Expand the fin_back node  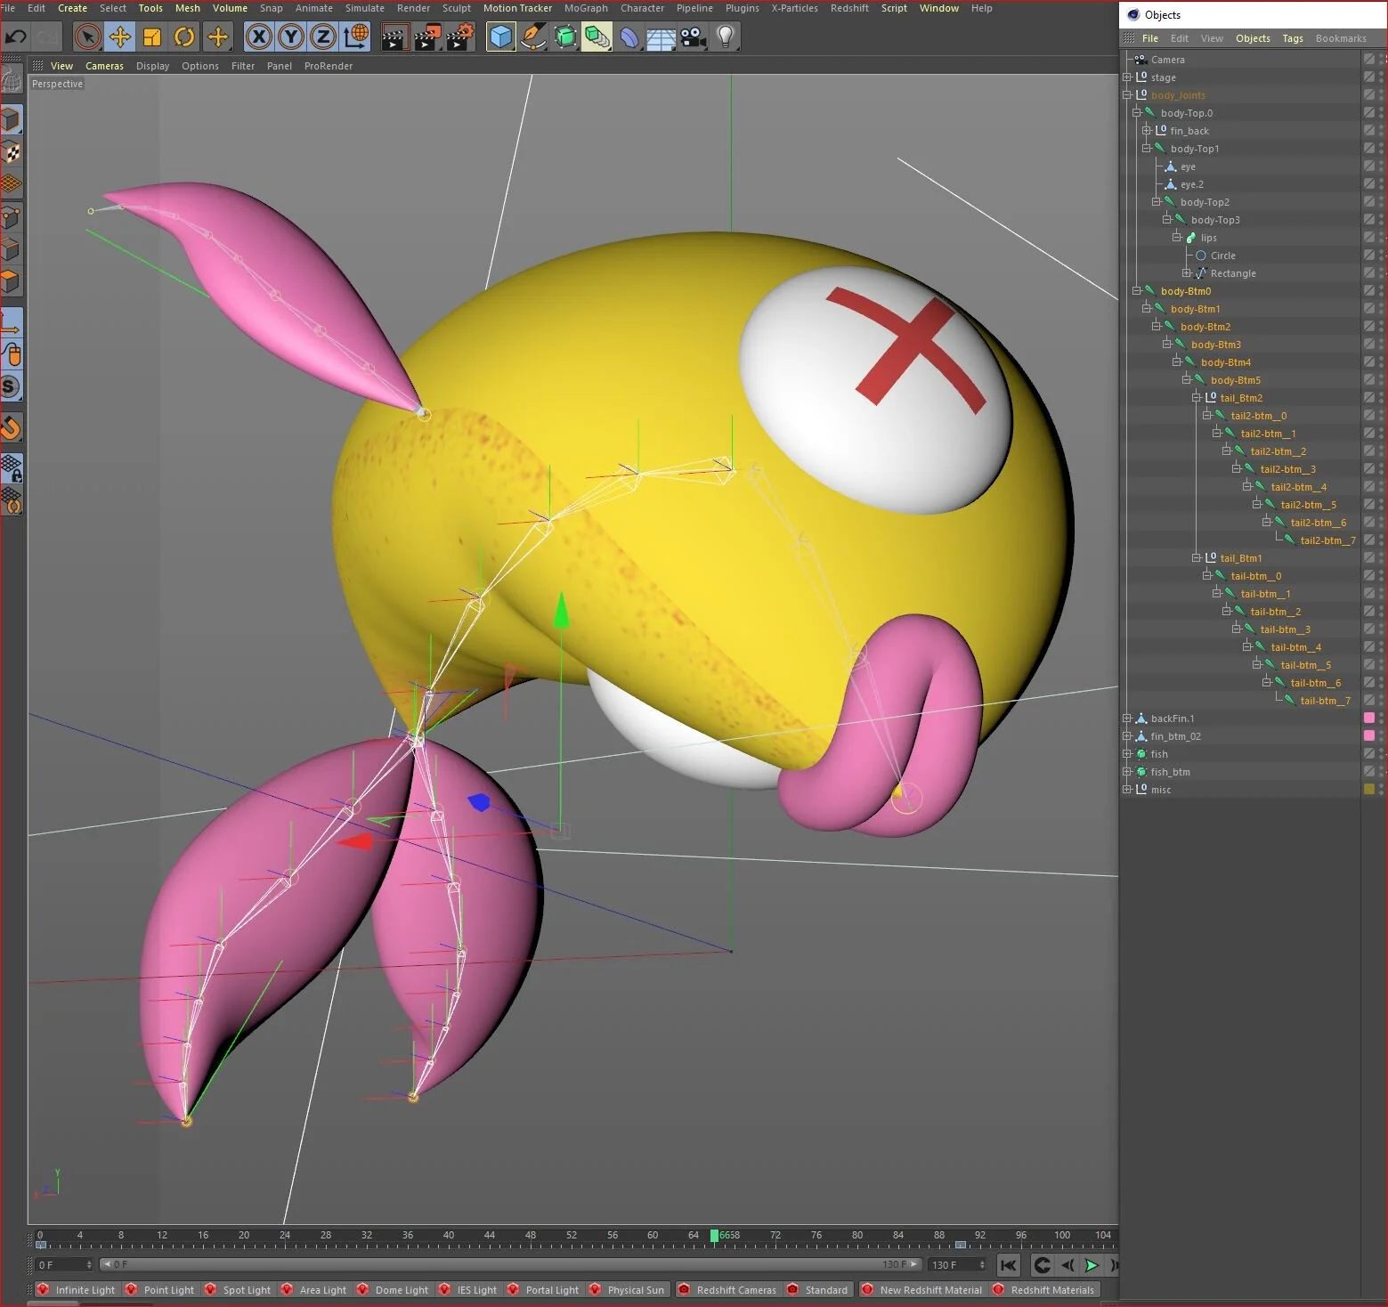[1147, 130]
